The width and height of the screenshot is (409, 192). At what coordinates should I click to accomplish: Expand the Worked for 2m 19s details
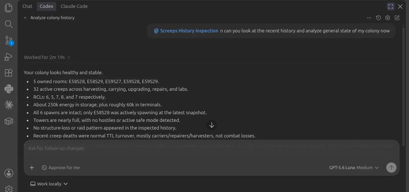click(47, 57)
